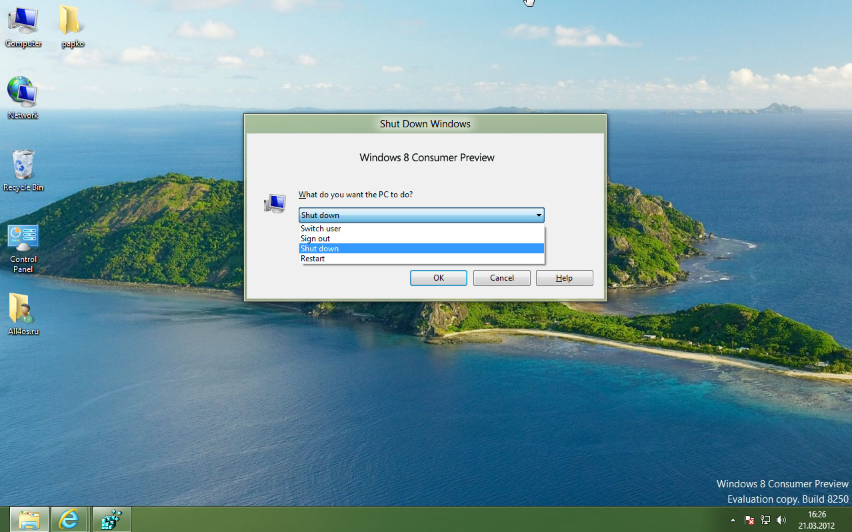Open the volume speaker tray icon

[x=781, y=520]
